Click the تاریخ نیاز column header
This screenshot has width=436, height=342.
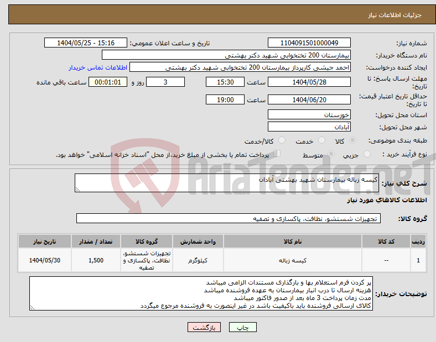click(45, 241)
